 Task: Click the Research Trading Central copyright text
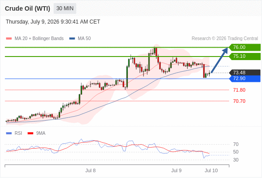225,39
